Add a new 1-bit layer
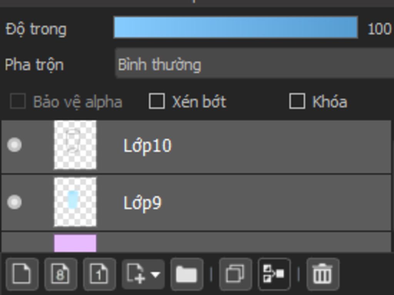Viewport: 394px width, 295px height. click(100, 274)
